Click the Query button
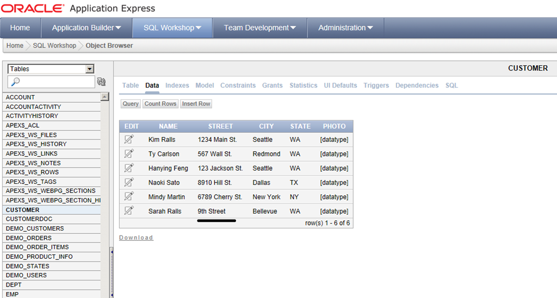The width and height of the screenshot is (557, 298). pos(131,104)
